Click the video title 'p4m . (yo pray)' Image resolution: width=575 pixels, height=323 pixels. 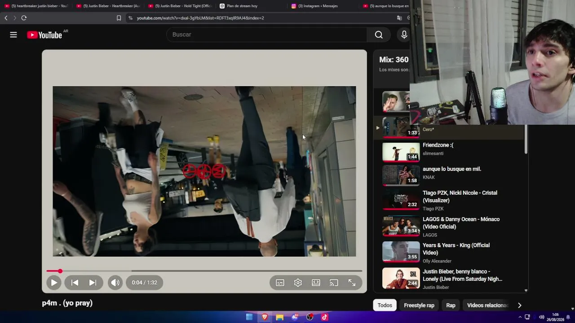[x=67, y=303]
